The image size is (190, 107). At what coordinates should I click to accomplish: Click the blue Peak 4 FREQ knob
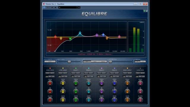coord(114,83)
